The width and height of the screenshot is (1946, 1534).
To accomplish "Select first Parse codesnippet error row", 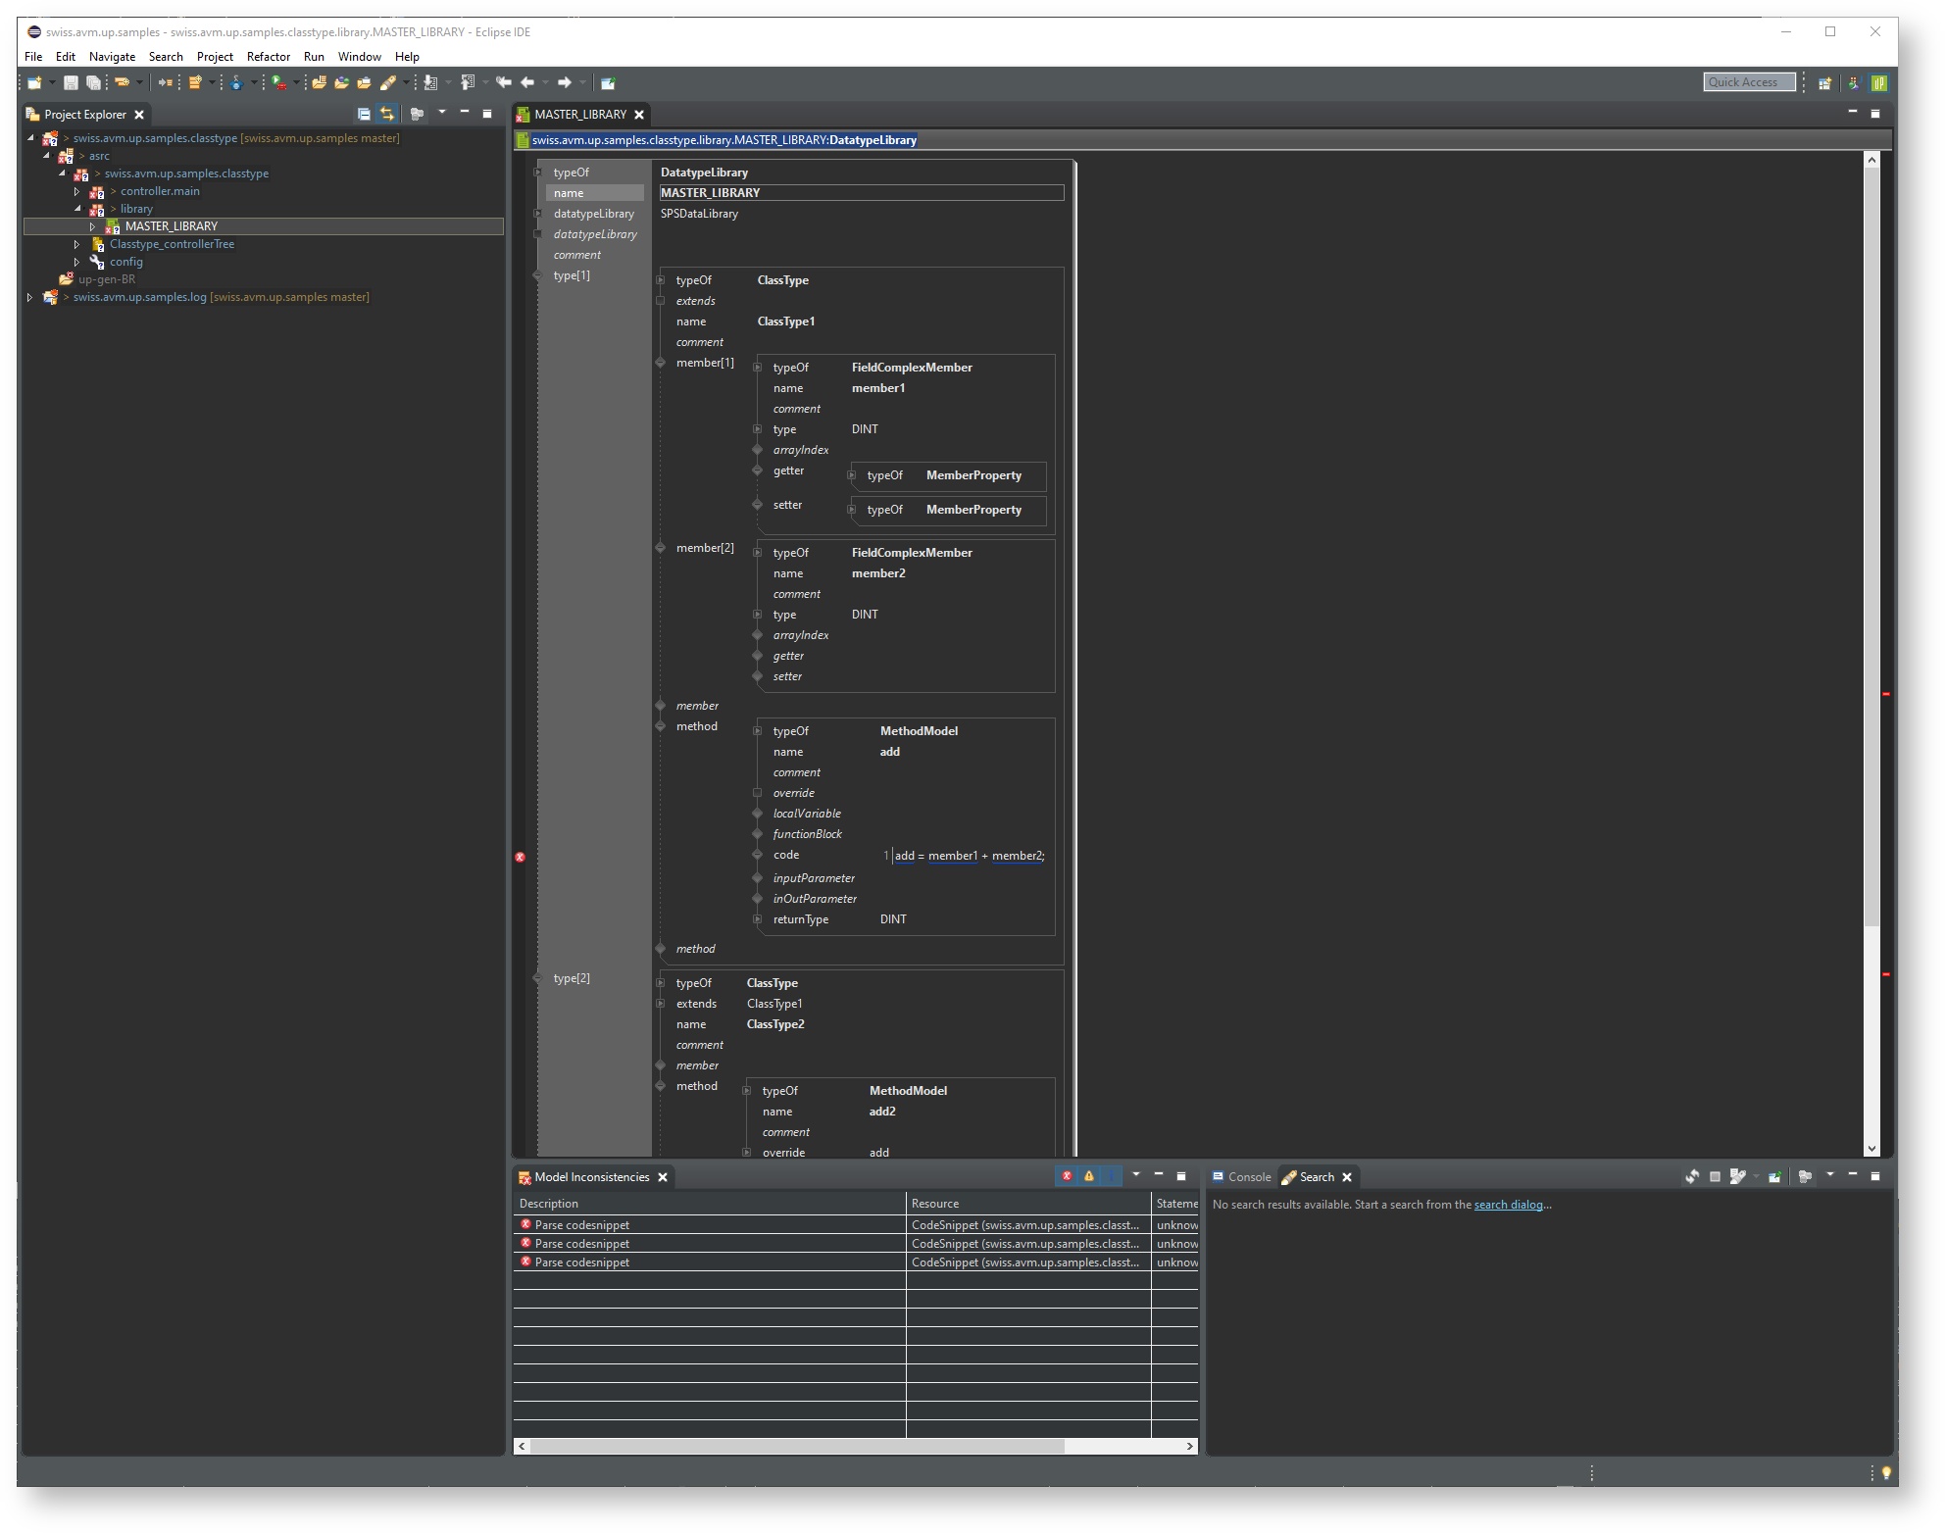I will pyautogui.click(x=582, y=1225).
